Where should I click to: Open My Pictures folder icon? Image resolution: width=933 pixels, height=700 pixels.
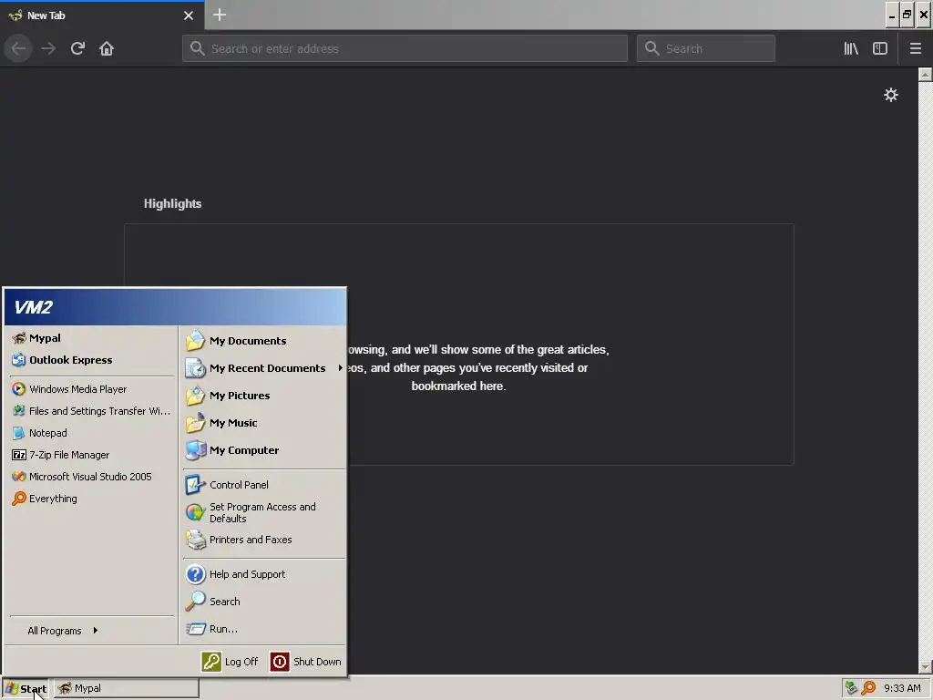point(195,396)
